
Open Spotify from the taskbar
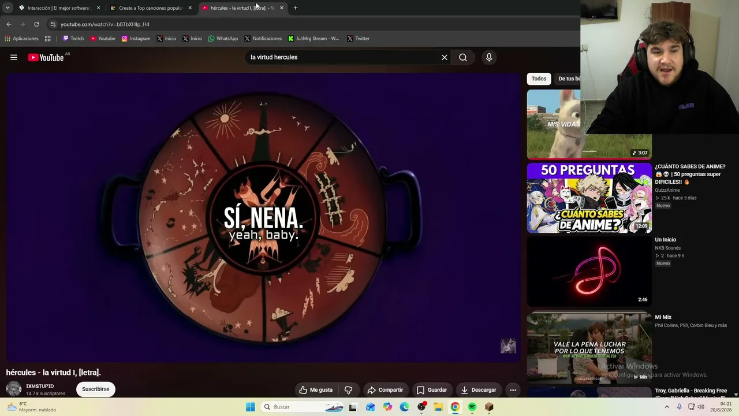coord(472,407)
